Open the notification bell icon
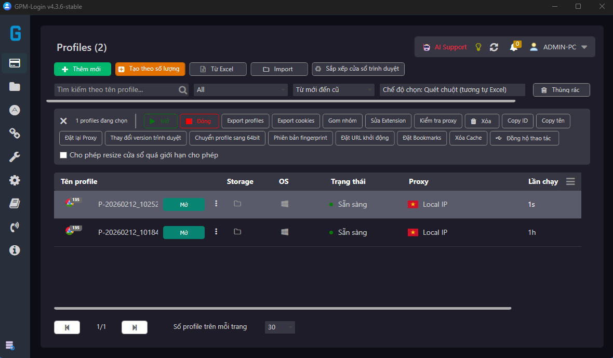Screen dimensions: 613x358 [x=513, y=47]
